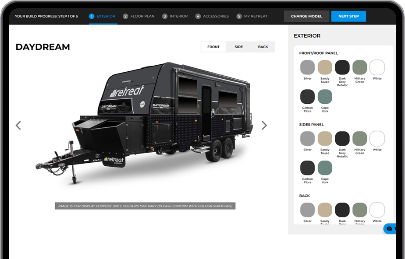Open step 5 My Retreat tab
Image resolution: width=405 pixels, height=259 pixels.
(x=252, y=16)
